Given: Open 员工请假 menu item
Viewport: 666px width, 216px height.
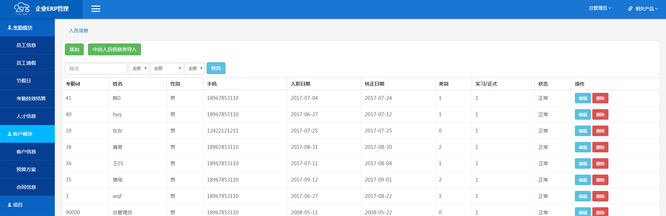Looking at the screenshot, I should tap(26, 63).
